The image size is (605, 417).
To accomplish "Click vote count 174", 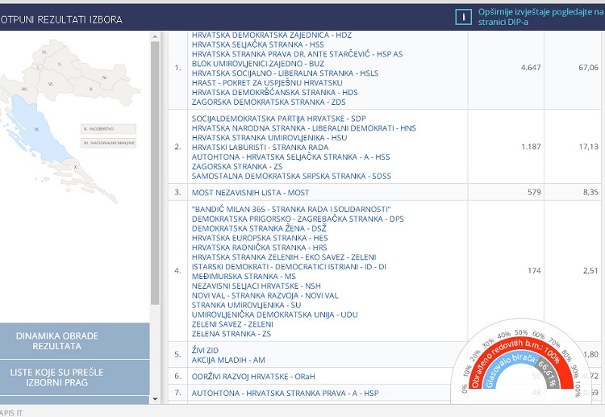I will coord(534,271).
